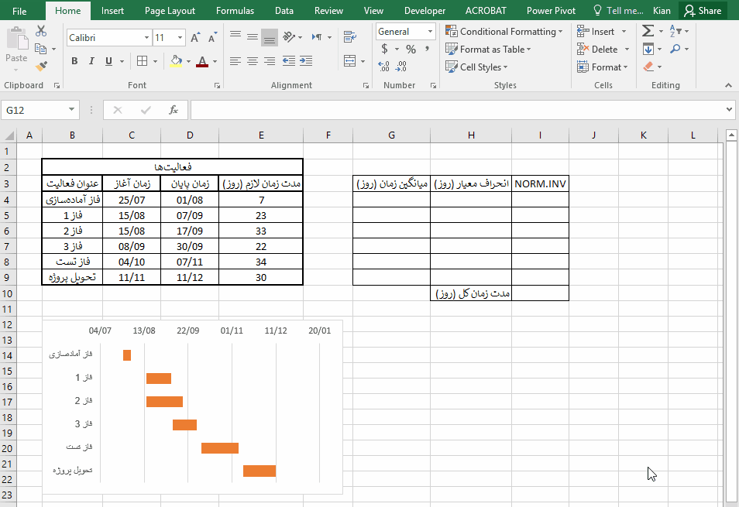Click the Wrap Text icon
The height and width of the screenshot is (507, 739).
(349, 36)
